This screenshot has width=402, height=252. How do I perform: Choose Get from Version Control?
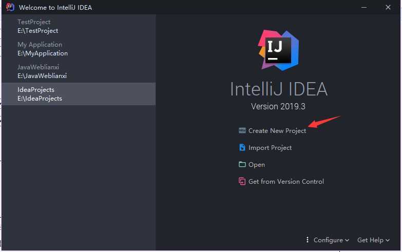tap(286, 182)
